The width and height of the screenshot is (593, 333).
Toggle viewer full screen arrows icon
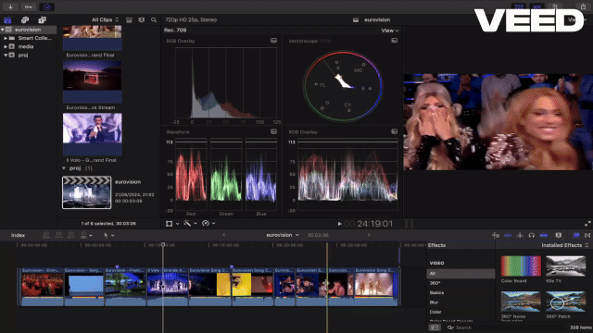click(x=587, y=224)
